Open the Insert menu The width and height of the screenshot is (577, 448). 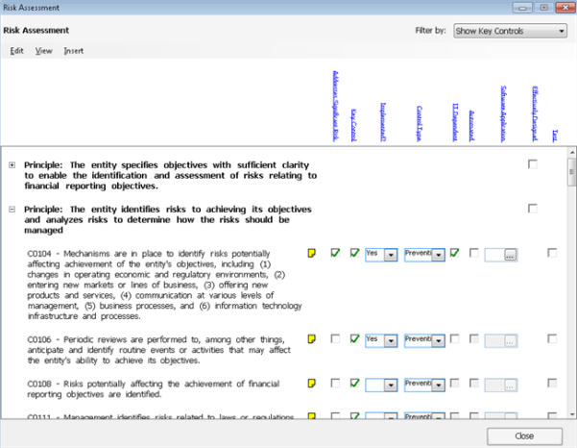pyautogui.click(x=73, y=51)
